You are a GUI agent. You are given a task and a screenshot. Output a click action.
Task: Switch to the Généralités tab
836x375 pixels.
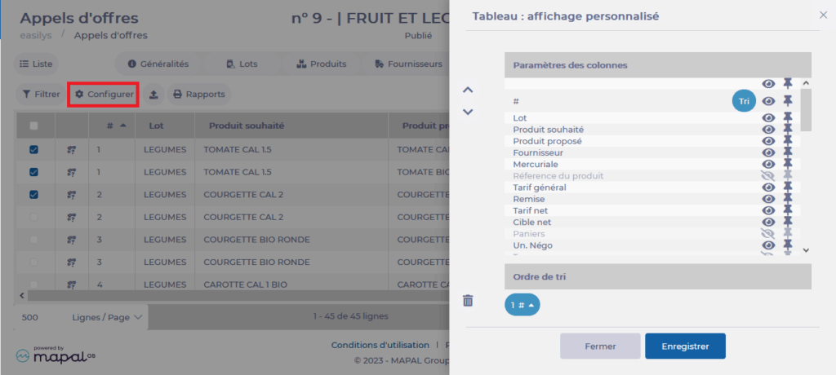(158, 64)
